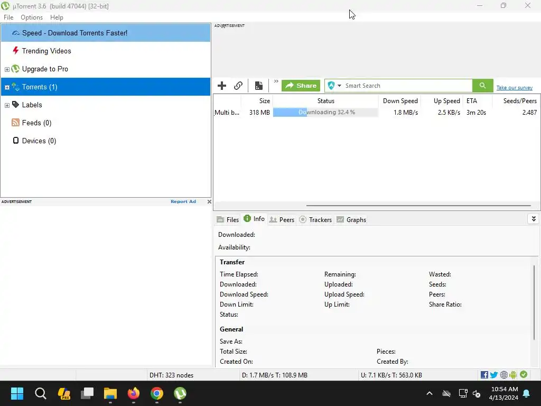
Task: Click the torrent list horizontal scrollbar
Action: (x=418, y=206)
